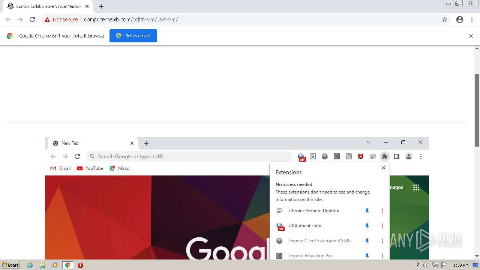Open more actions for CKAuthenticator
The height and width of the screenshot is (270, 480).
coord(382,226)
